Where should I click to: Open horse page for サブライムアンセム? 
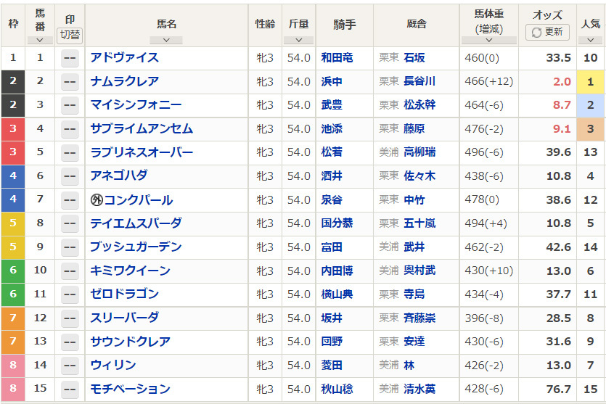(x=142, y=128)
